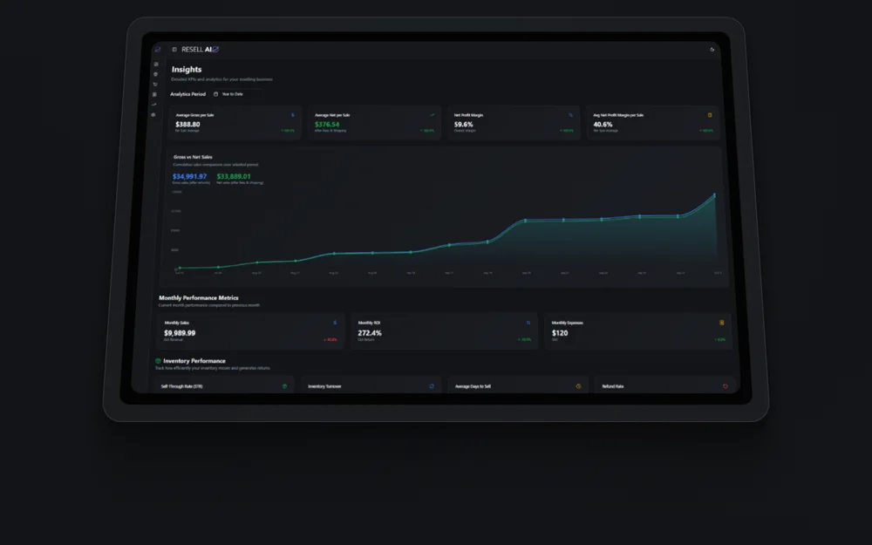Open the settings gear in the sidebar
Viewport: 872px width, 545px height.
(x=153, y=115)
